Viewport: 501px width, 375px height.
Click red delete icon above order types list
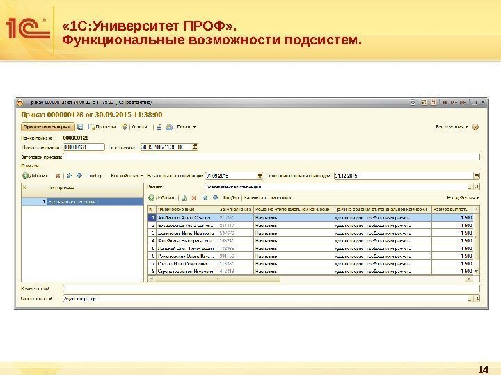(x=58, y=176)
